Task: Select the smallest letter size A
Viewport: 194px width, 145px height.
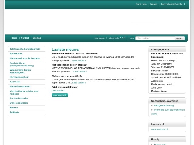Action: (x=120, y=38)
